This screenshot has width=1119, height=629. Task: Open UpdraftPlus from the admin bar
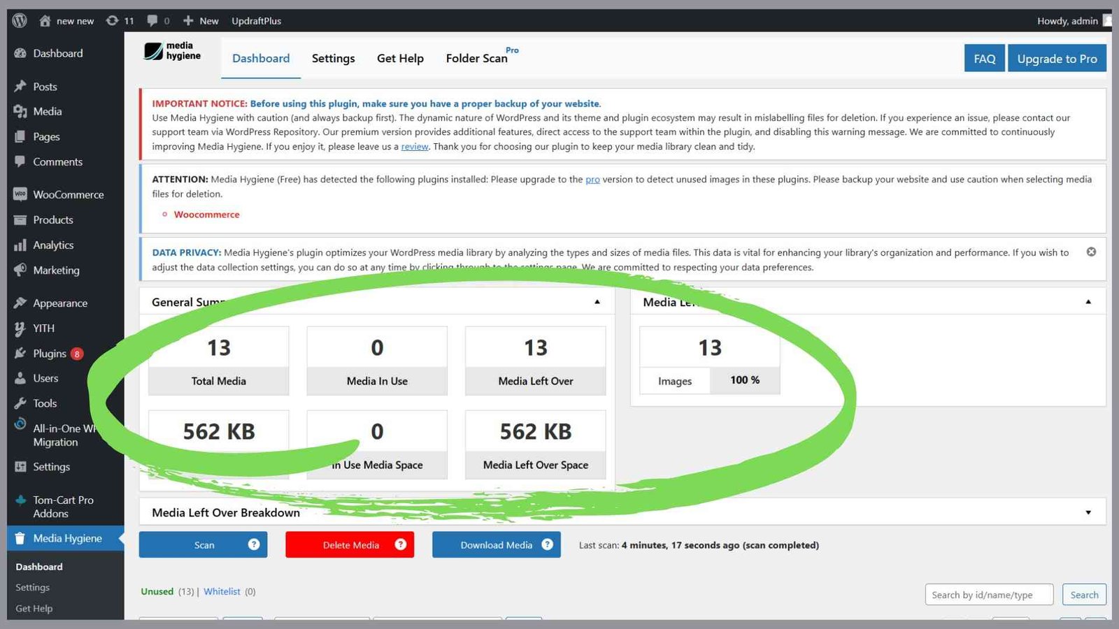pos(256,21)
